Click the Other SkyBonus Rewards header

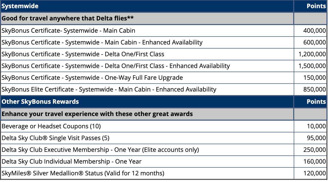click(x=40, y=102)
